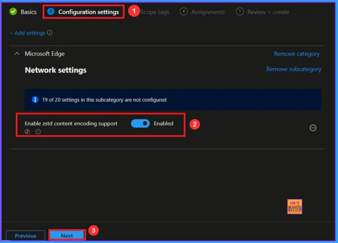Click step number 2 circle icon
This screenshot has height=243, width=338.
[51, 12]
